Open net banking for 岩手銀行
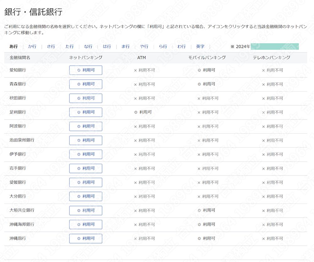The width and height of the screenshot is (314, 262). point(86,168)
